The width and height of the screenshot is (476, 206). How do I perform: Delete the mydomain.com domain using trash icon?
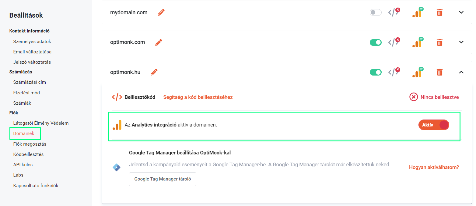pos(439,12)
